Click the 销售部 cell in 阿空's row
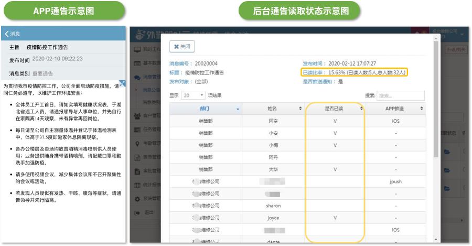Image resolution: width=472 pixels, height=246 pixels. 206,121
